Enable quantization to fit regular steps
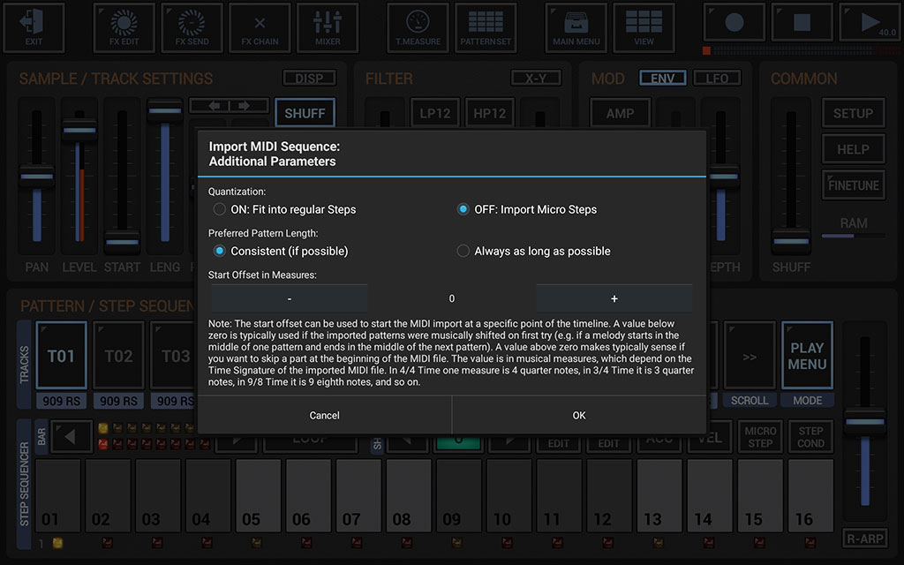The image size is (904, 565). [218, 209]
